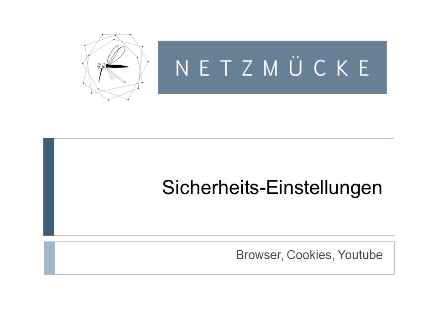Click the word Youtube in the subtitle
The width and height of the screenshot is (438, 328).
pyautogui.click(x=360, y=255)
